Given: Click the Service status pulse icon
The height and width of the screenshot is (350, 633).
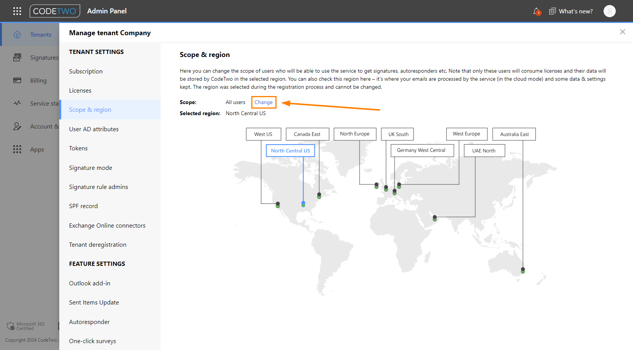Looking at the screenshot, I should point(17,103).
